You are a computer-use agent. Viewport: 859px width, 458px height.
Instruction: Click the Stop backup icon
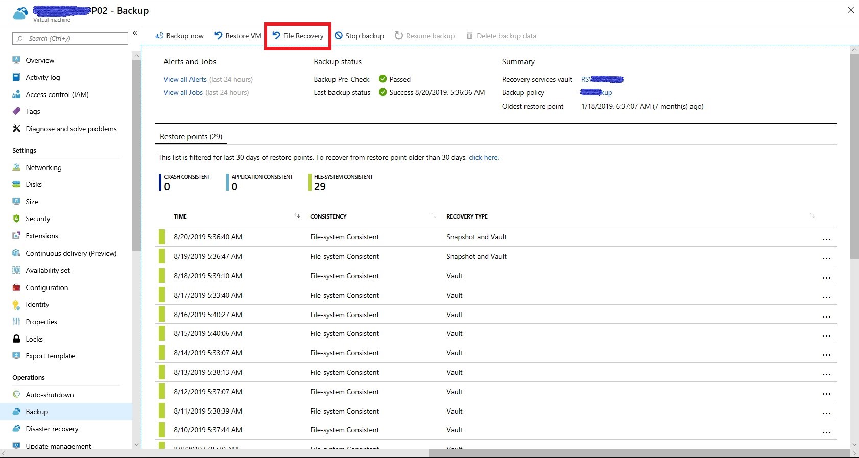pos(339,36)
